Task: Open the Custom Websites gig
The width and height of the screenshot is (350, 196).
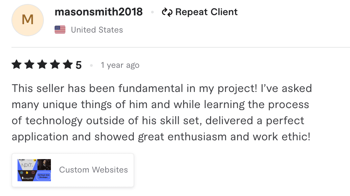Action: [93, 170]
